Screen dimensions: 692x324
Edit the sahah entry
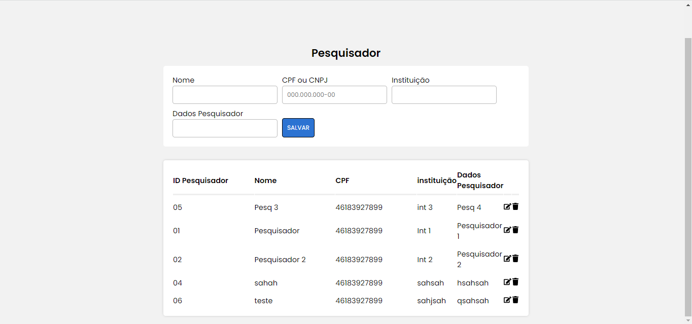tap(507, 282)
